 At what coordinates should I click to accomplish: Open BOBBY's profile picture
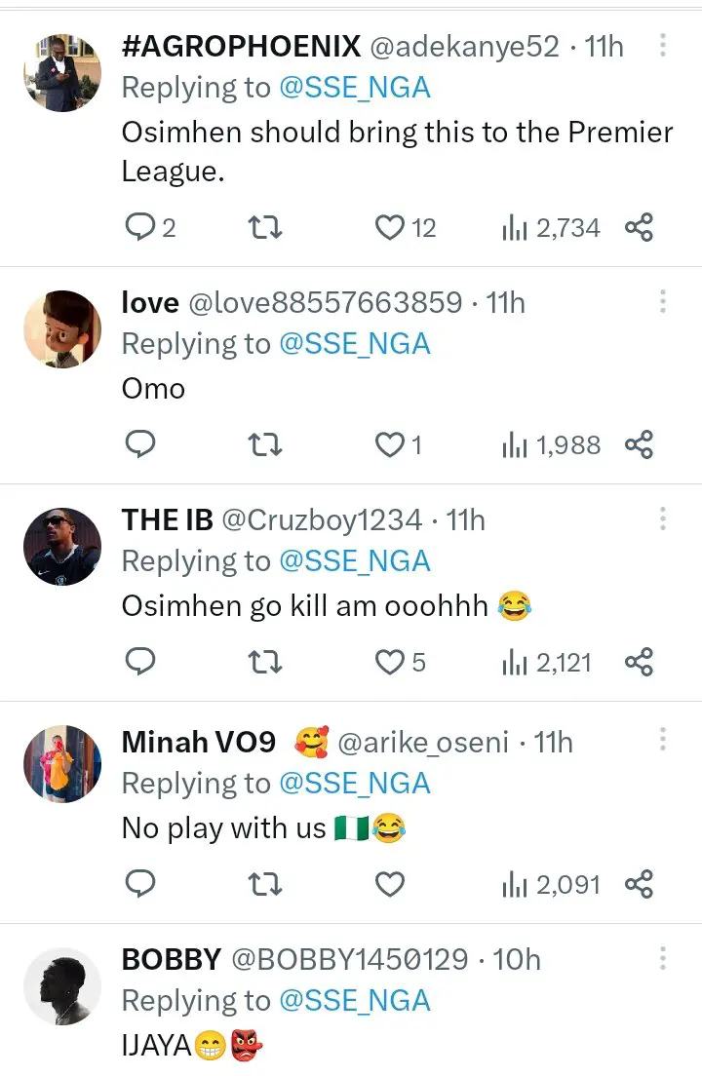(62, 986)
